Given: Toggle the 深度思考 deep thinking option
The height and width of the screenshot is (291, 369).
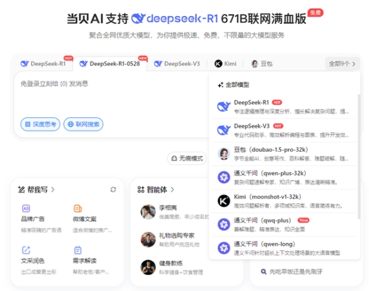Looking at the screenshot, I should click(x=40, y=125).
